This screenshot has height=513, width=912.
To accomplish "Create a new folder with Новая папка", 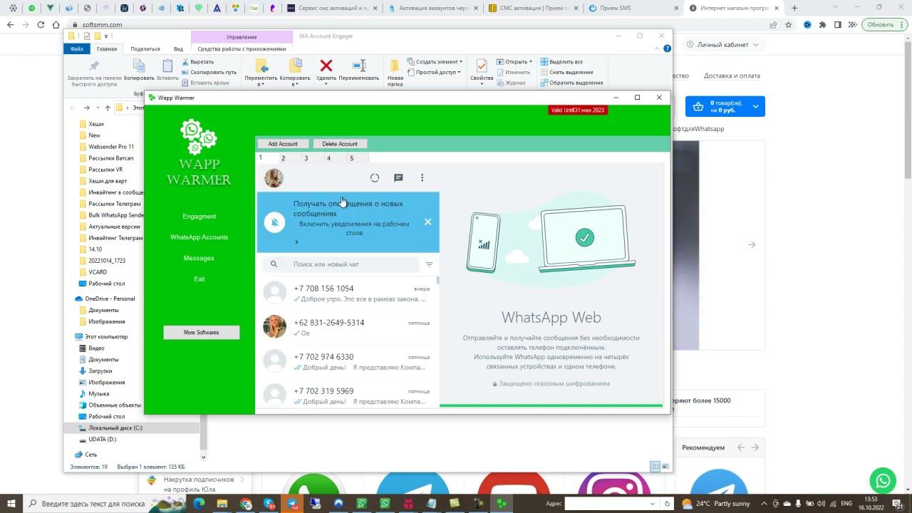I will [395, 73].
